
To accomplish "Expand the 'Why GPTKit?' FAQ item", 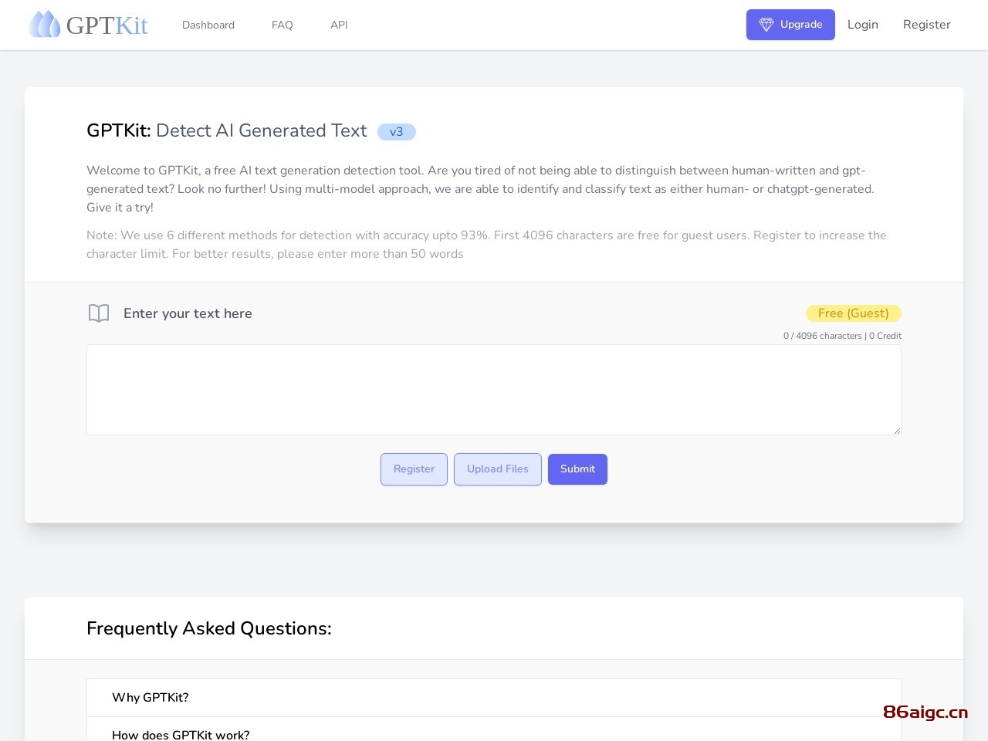I will point(494,698).
